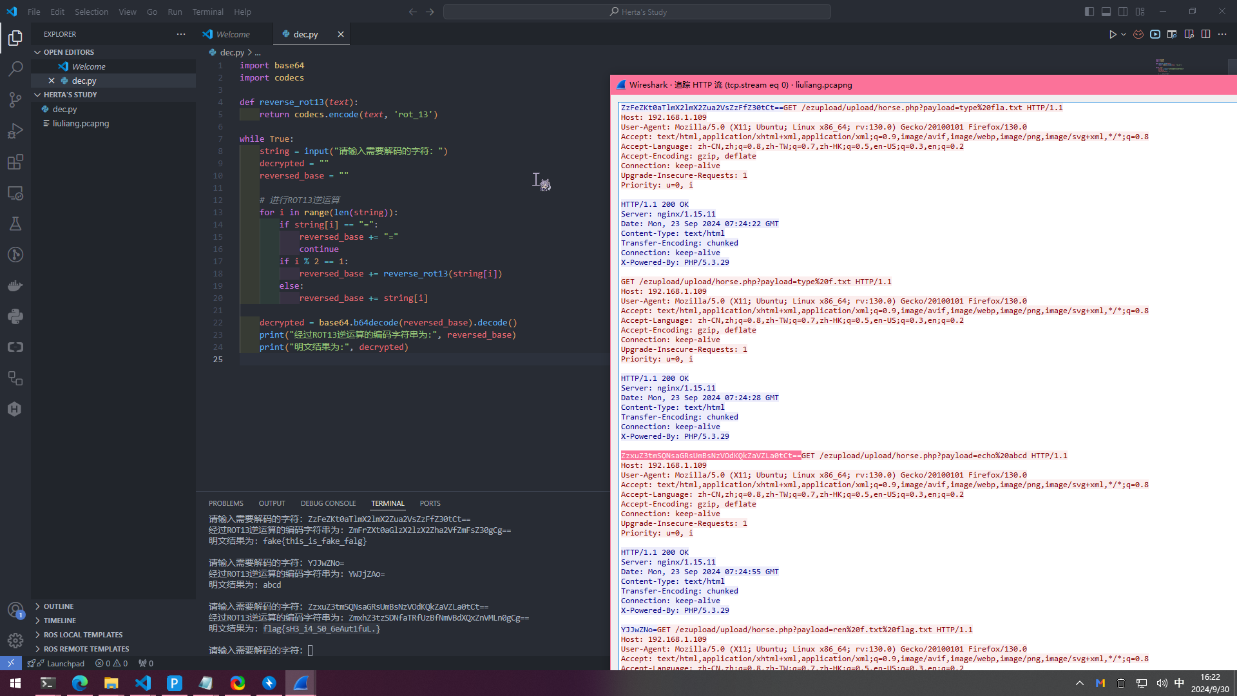Open File Explorer from taskbar
The height and width of the screenshot is (696, 1237).
point(111,683)
